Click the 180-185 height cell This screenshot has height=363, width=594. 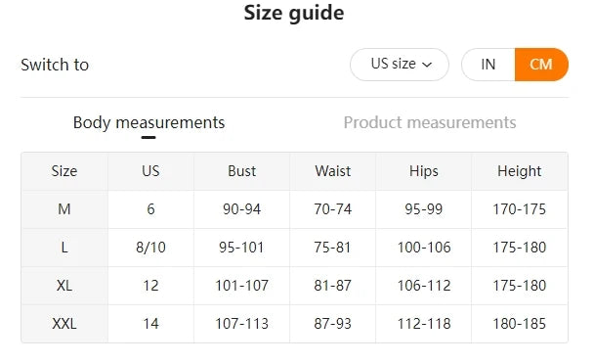coord(520,324)
